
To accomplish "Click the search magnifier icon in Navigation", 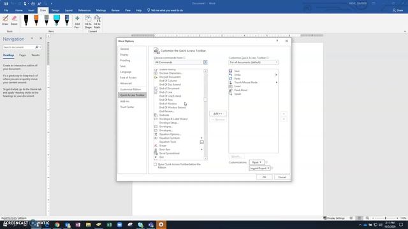I will click(x=37, y=47).
